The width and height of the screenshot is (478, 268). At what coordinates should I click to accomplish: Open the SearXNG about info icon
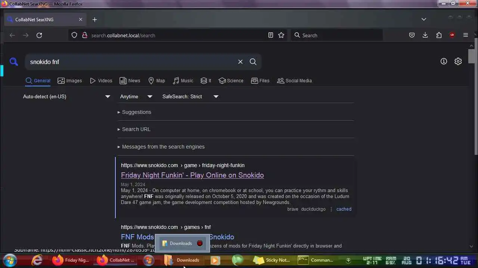pos(444,61)
